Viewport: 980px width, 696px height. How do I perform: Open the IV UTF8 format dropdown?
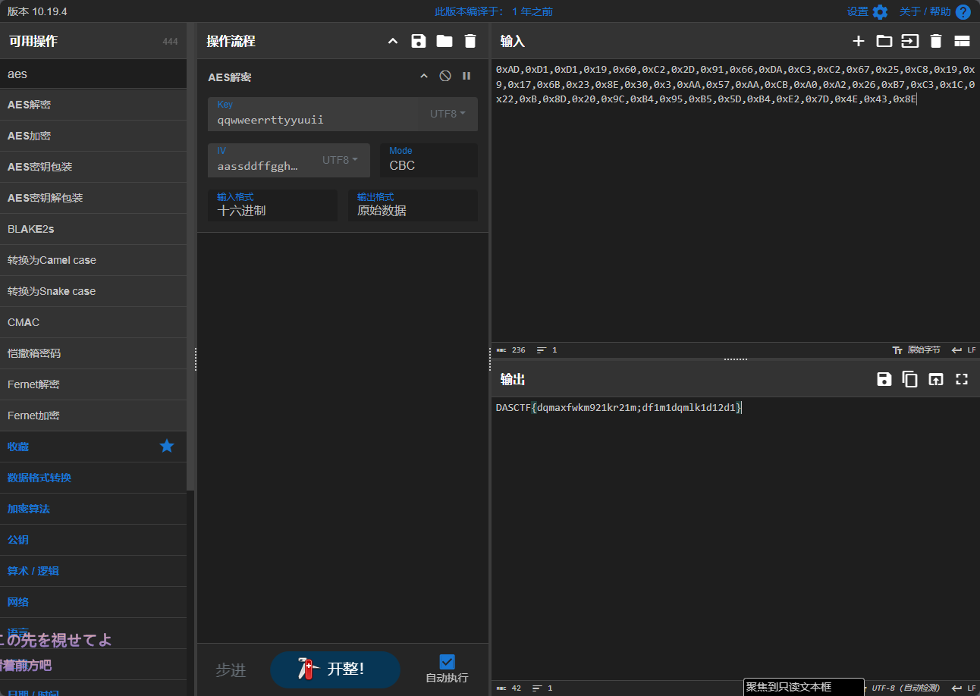point(340,160)
